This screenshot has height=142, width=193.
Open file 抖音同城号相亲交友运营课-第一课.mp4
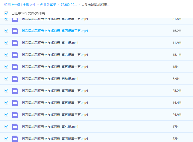(x=50, y=43)
